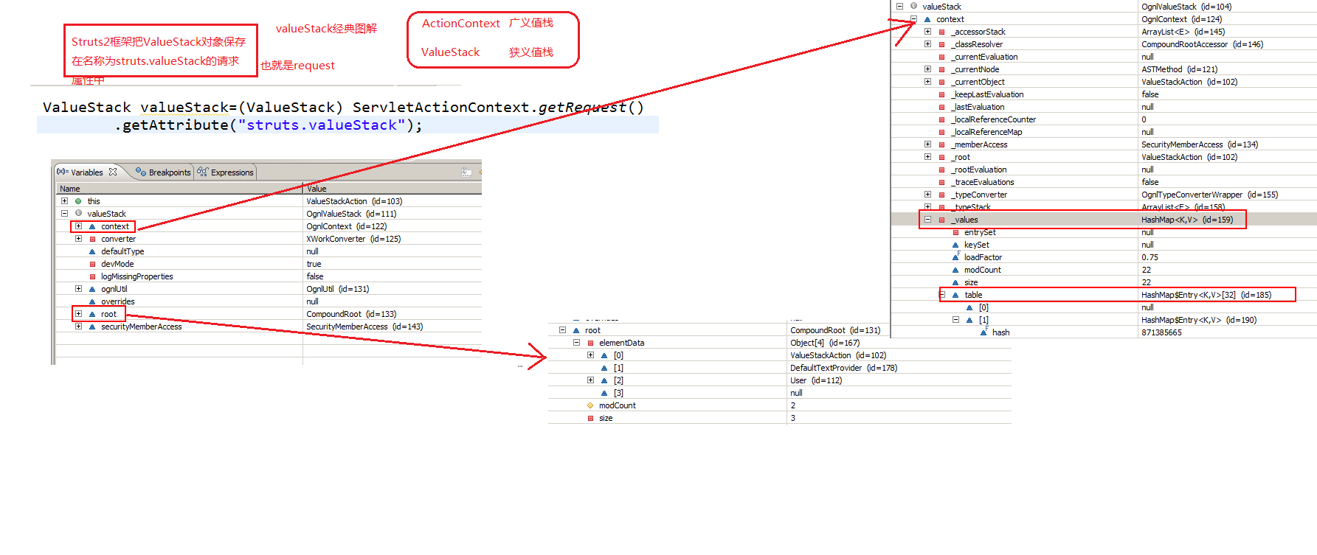
Task: Select the _lastEvaluation row
Action: click(x=1104, y=107)
